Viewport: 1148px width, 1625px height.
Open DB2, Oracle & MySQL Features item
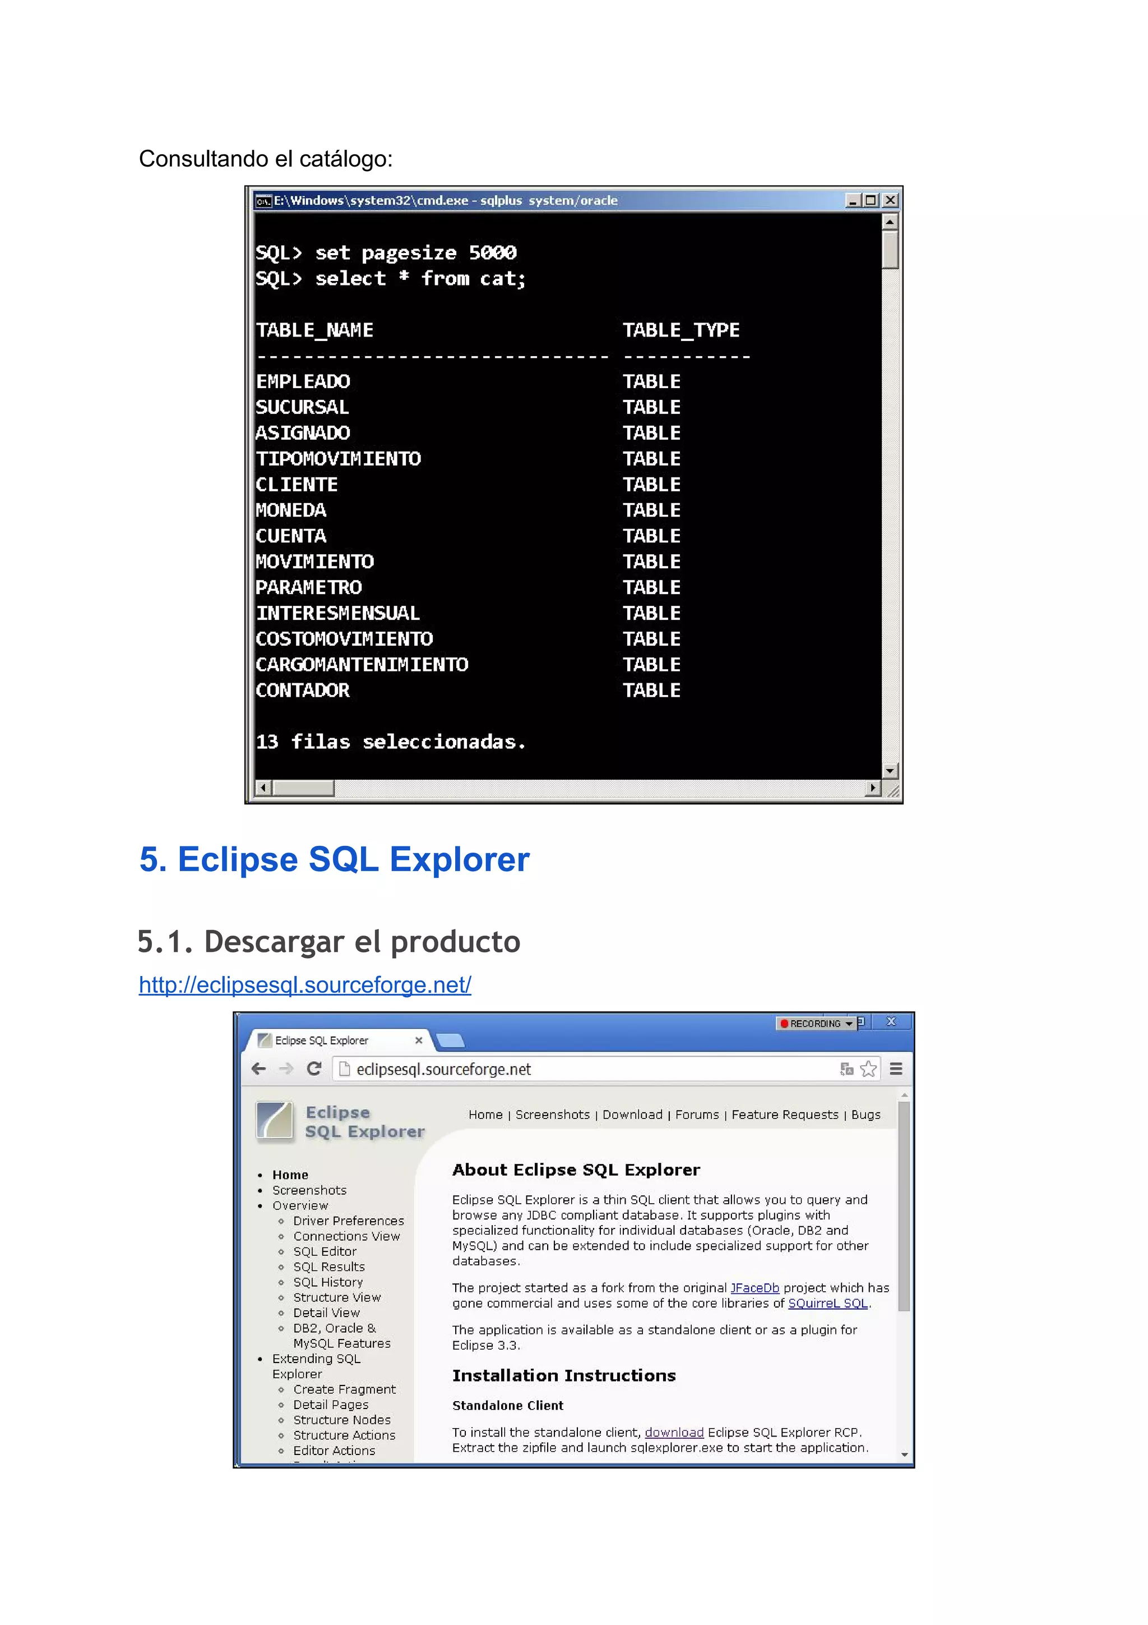tap(341, 1336)
